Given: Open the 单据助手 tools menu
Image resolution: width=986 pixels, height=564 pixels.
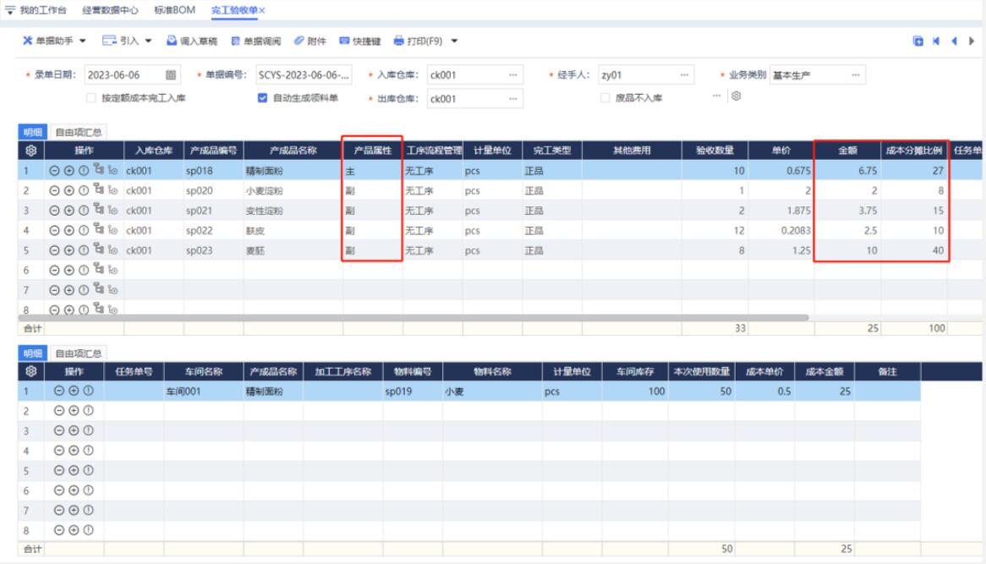Looking at the screenshot, I should tap(54, 41).
